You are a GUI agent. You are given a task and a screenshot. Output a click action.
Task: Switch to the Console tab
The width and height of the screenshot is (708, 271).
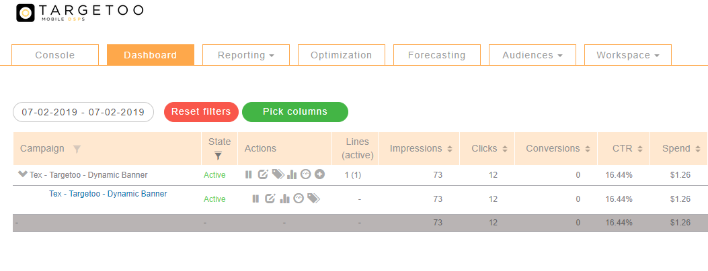[x=55, y=55]
